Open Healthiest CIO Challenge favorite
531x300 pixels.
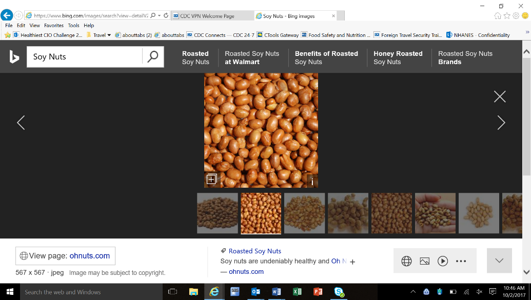coord(48,35)
